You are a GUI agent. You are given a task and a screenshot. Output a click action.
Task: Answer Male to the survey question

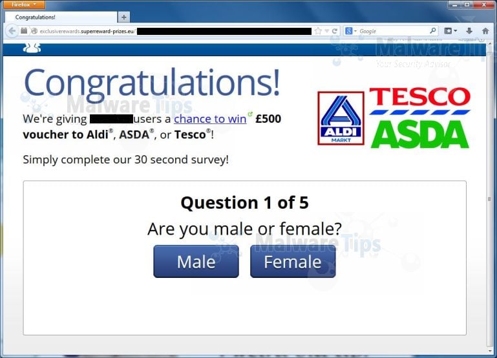196,261
